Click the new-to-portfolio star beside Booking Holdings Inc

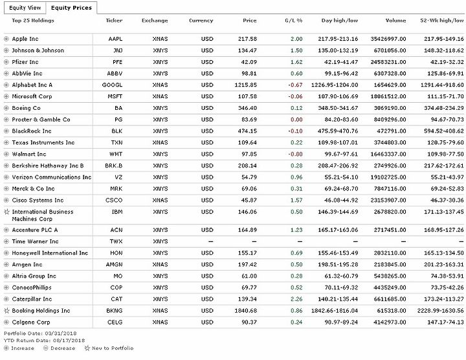(x=6, y=310)
